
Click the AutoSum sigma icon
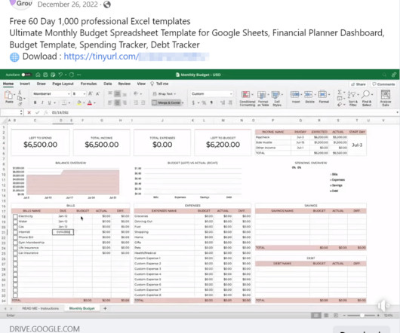click(x=340, y=92)
